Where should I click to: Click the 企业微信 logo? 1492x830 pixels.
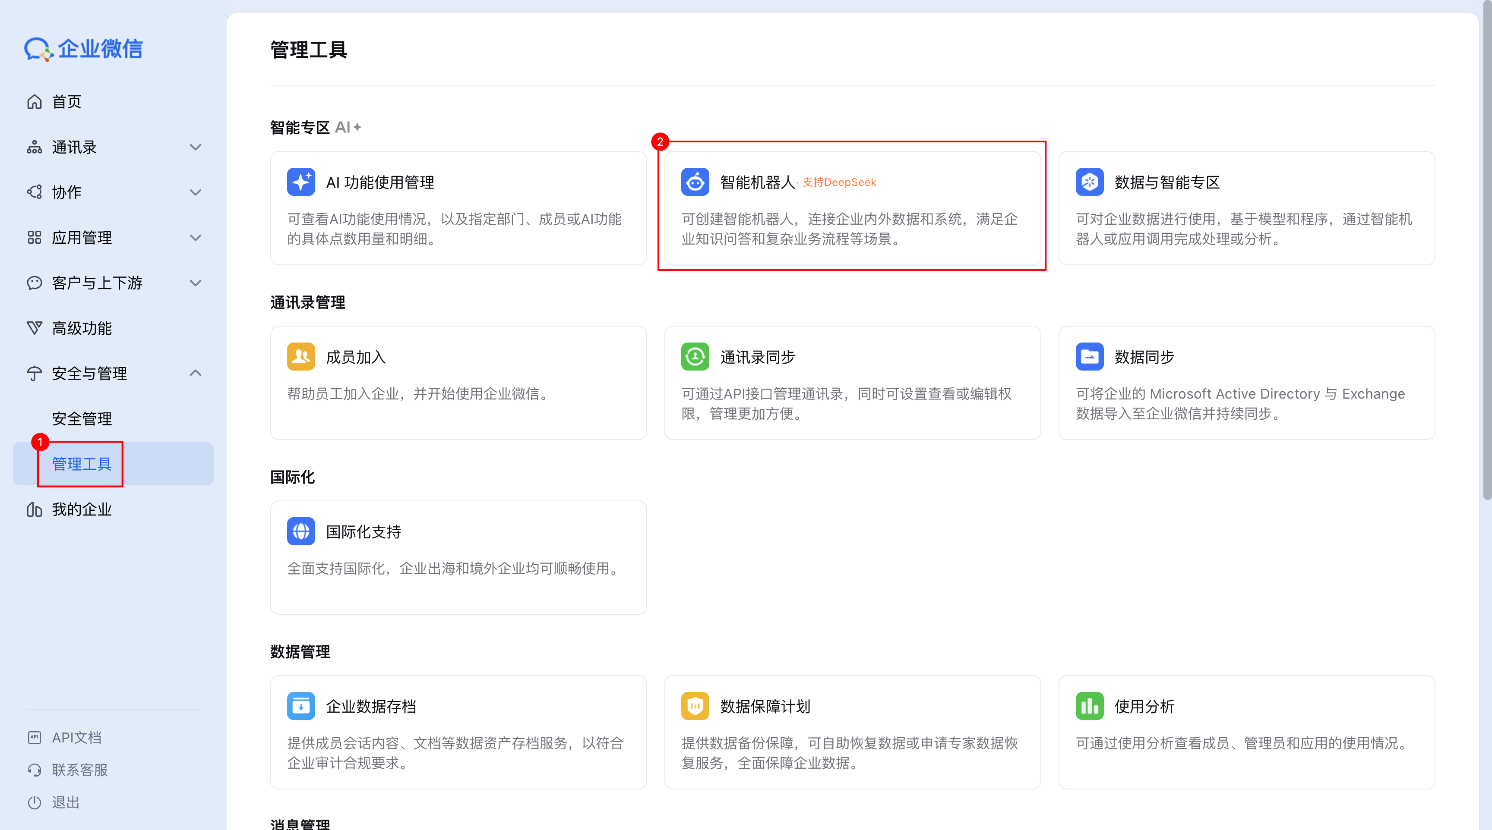click(83, 49)
